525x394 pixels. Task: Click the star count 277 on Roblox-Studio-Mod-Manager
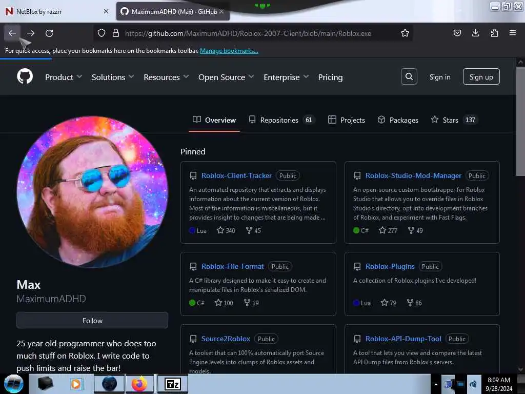[388, 230]
